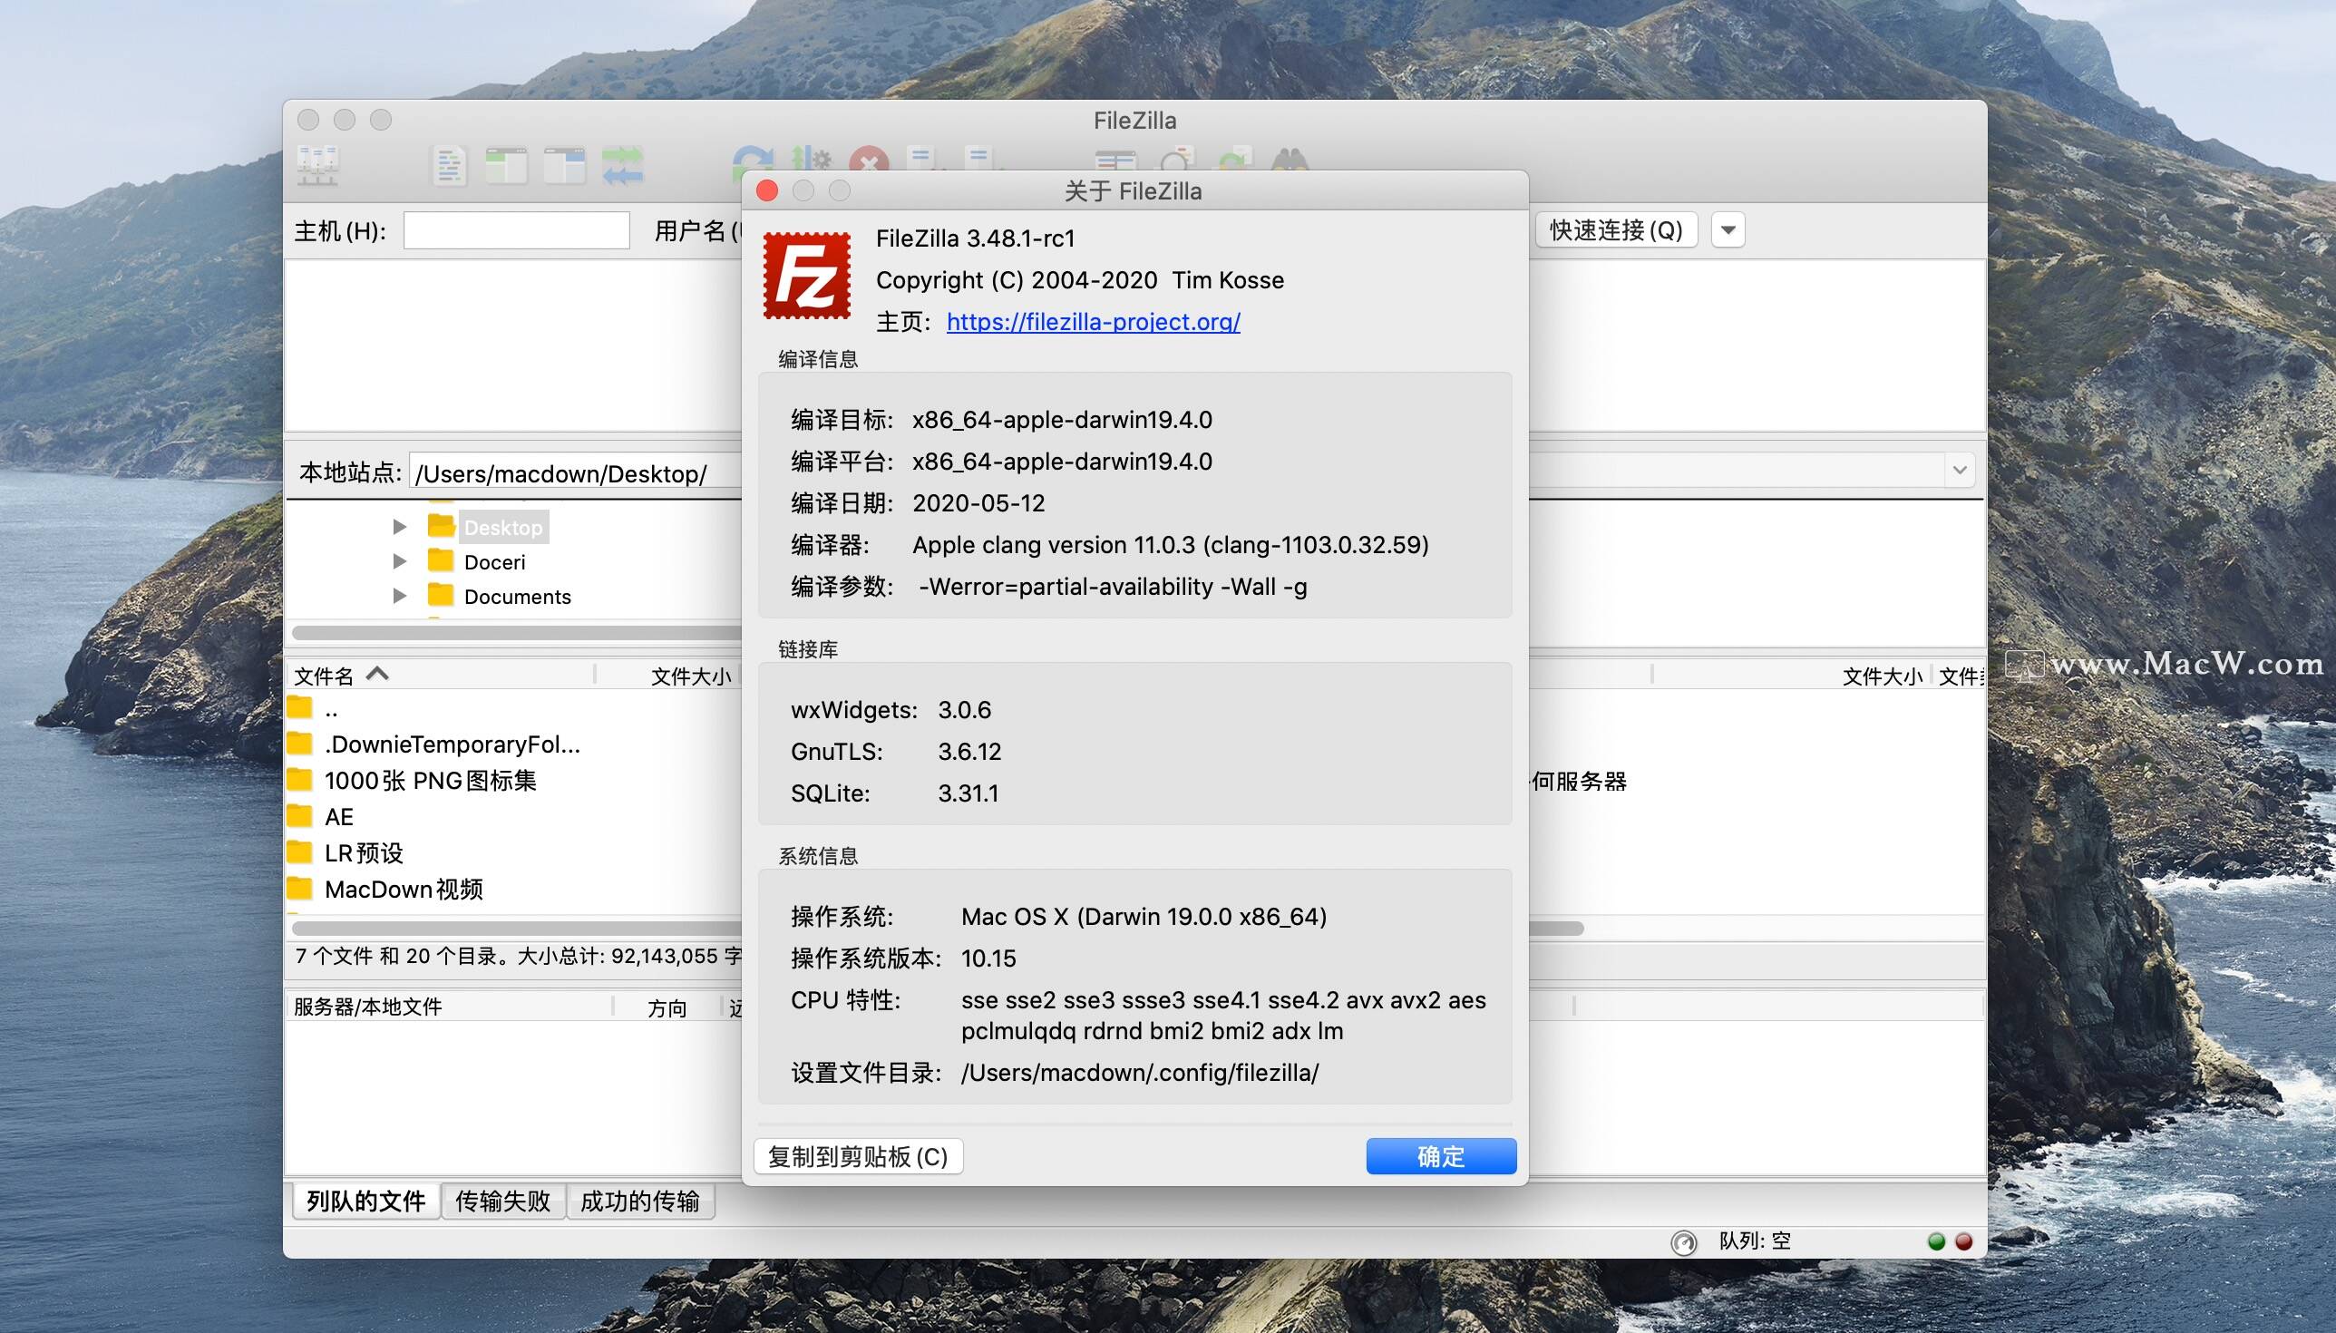Viewport: 2336px width, 1333px height.
Task: Toggle the remote directory tree icon
Action: [565, 166]
